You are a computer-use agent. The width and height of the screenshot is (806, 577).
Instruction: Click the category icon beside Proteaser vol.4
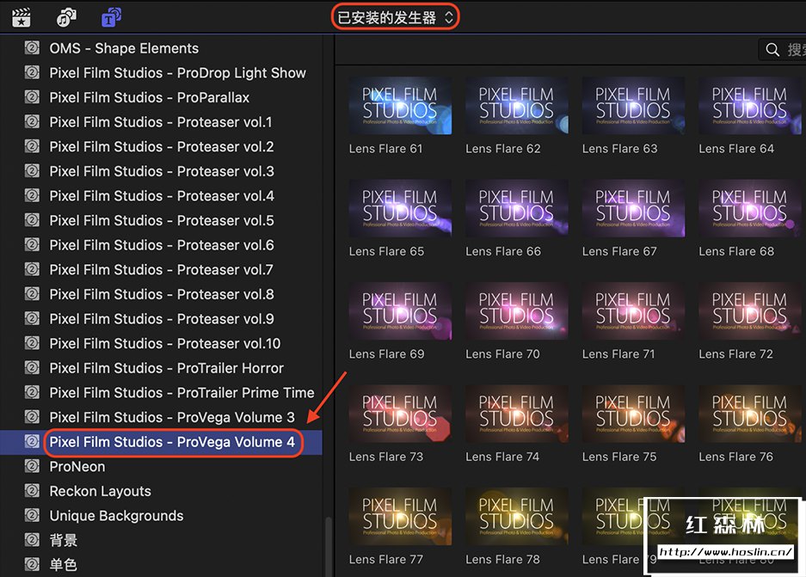(32, 196)
